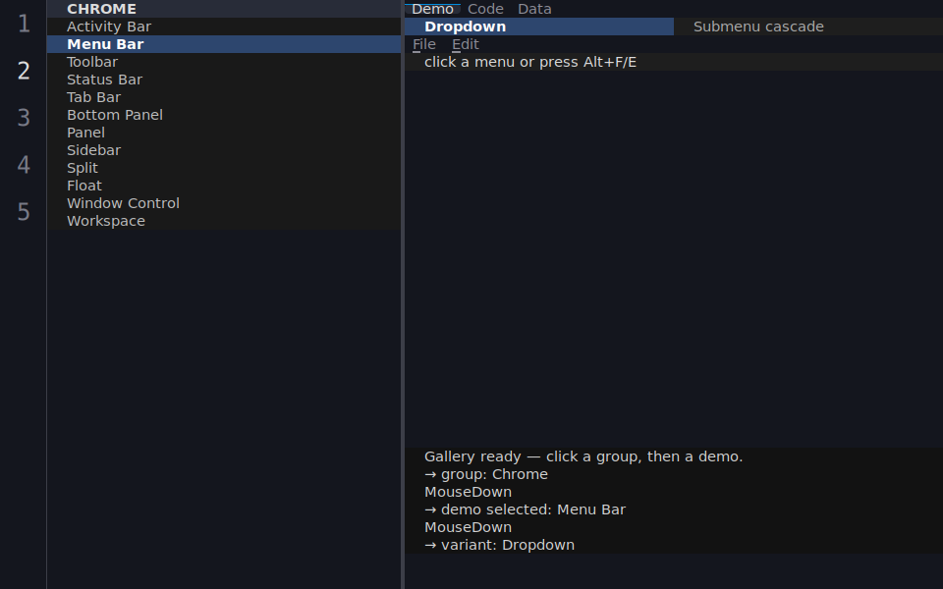
Task: Select group number 5 in activity bar
Action: tap(24, 212)
